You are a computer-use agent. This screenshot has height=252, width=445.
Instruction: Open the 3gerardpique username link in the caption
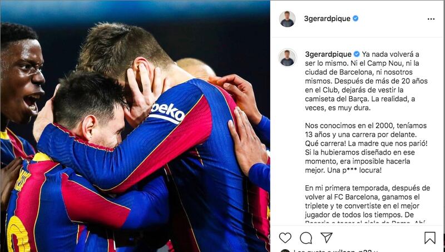click(x=328, y=54)
